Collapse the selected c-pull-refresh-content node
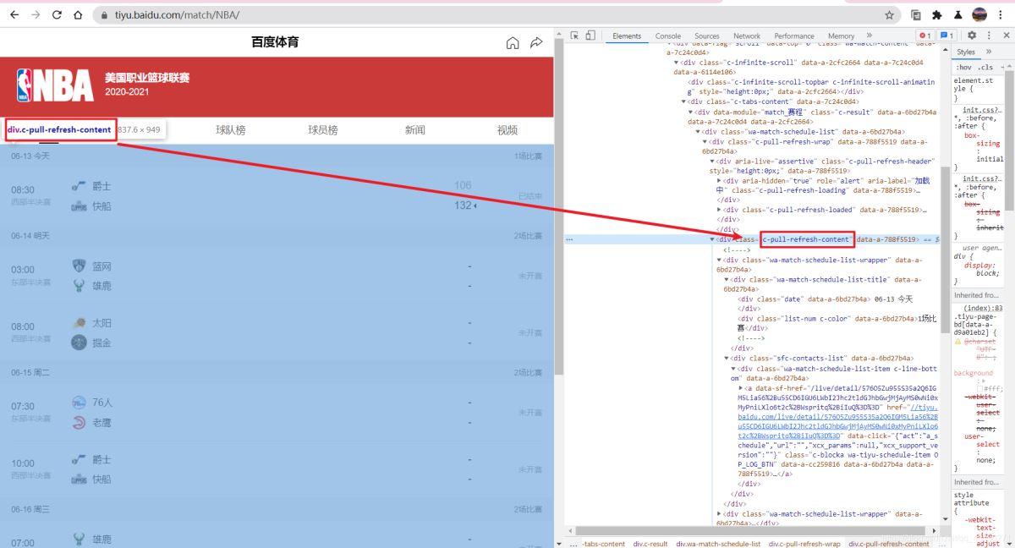1015x548 pixels. point(712,239)
